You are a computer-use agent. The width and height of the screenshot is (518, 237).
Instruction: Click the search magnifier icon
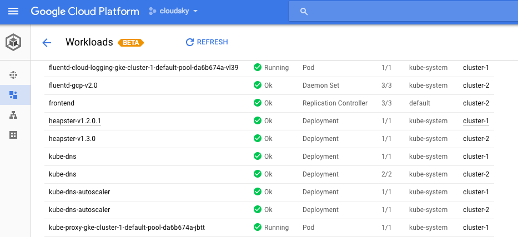(x=304, y=12)
